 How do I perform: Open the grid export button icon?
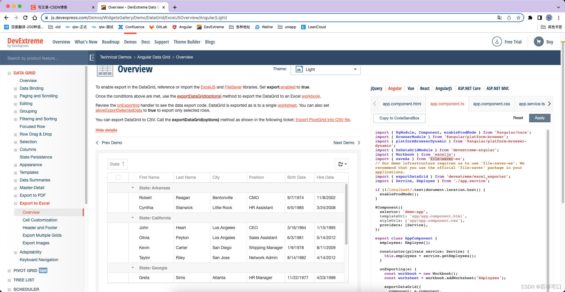(x=342, y=164)
